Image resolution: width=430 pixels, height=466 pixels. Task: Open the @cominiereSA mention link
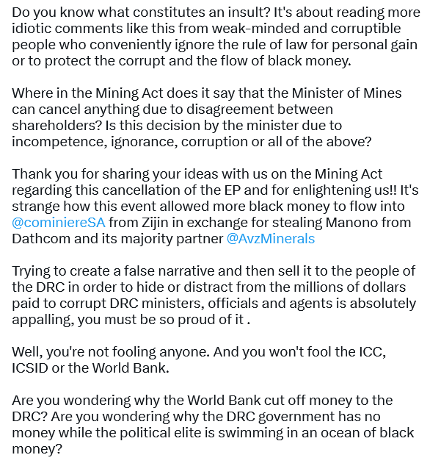(x=59, y=222)
